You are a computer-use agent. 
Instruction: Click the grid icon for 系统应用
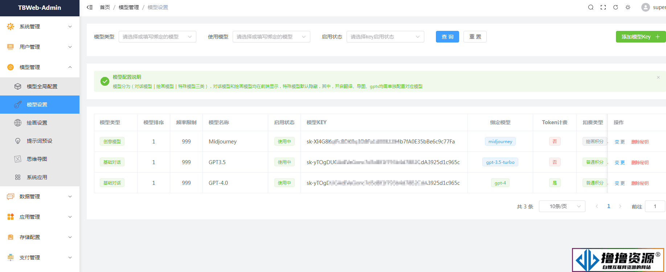(18, 177)
